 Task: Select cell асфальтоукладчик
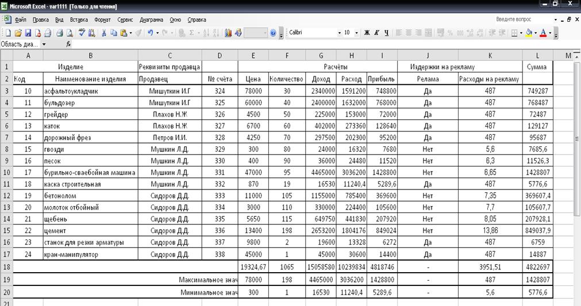point(90,91)
